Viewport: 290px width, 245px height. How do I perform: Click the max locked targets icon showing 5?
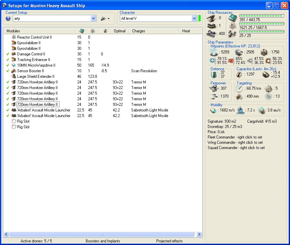click(268, 89)
